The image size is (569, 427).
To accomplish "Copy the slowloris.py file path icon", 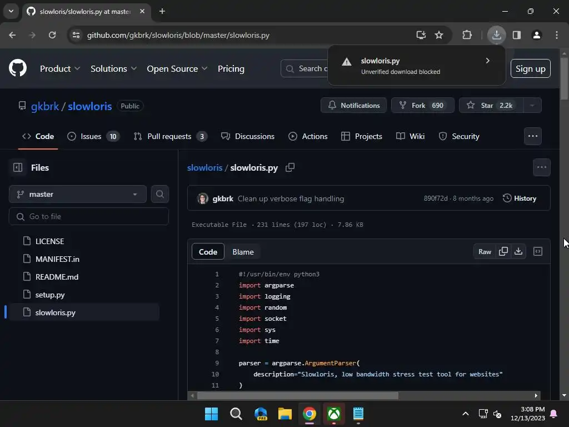I will pos(290,167).
